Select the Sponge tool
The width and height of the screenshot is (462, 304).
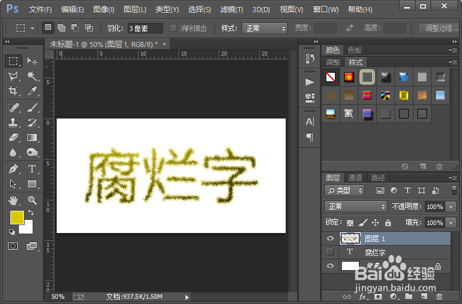pyautogui.click(x=32, y=152)
